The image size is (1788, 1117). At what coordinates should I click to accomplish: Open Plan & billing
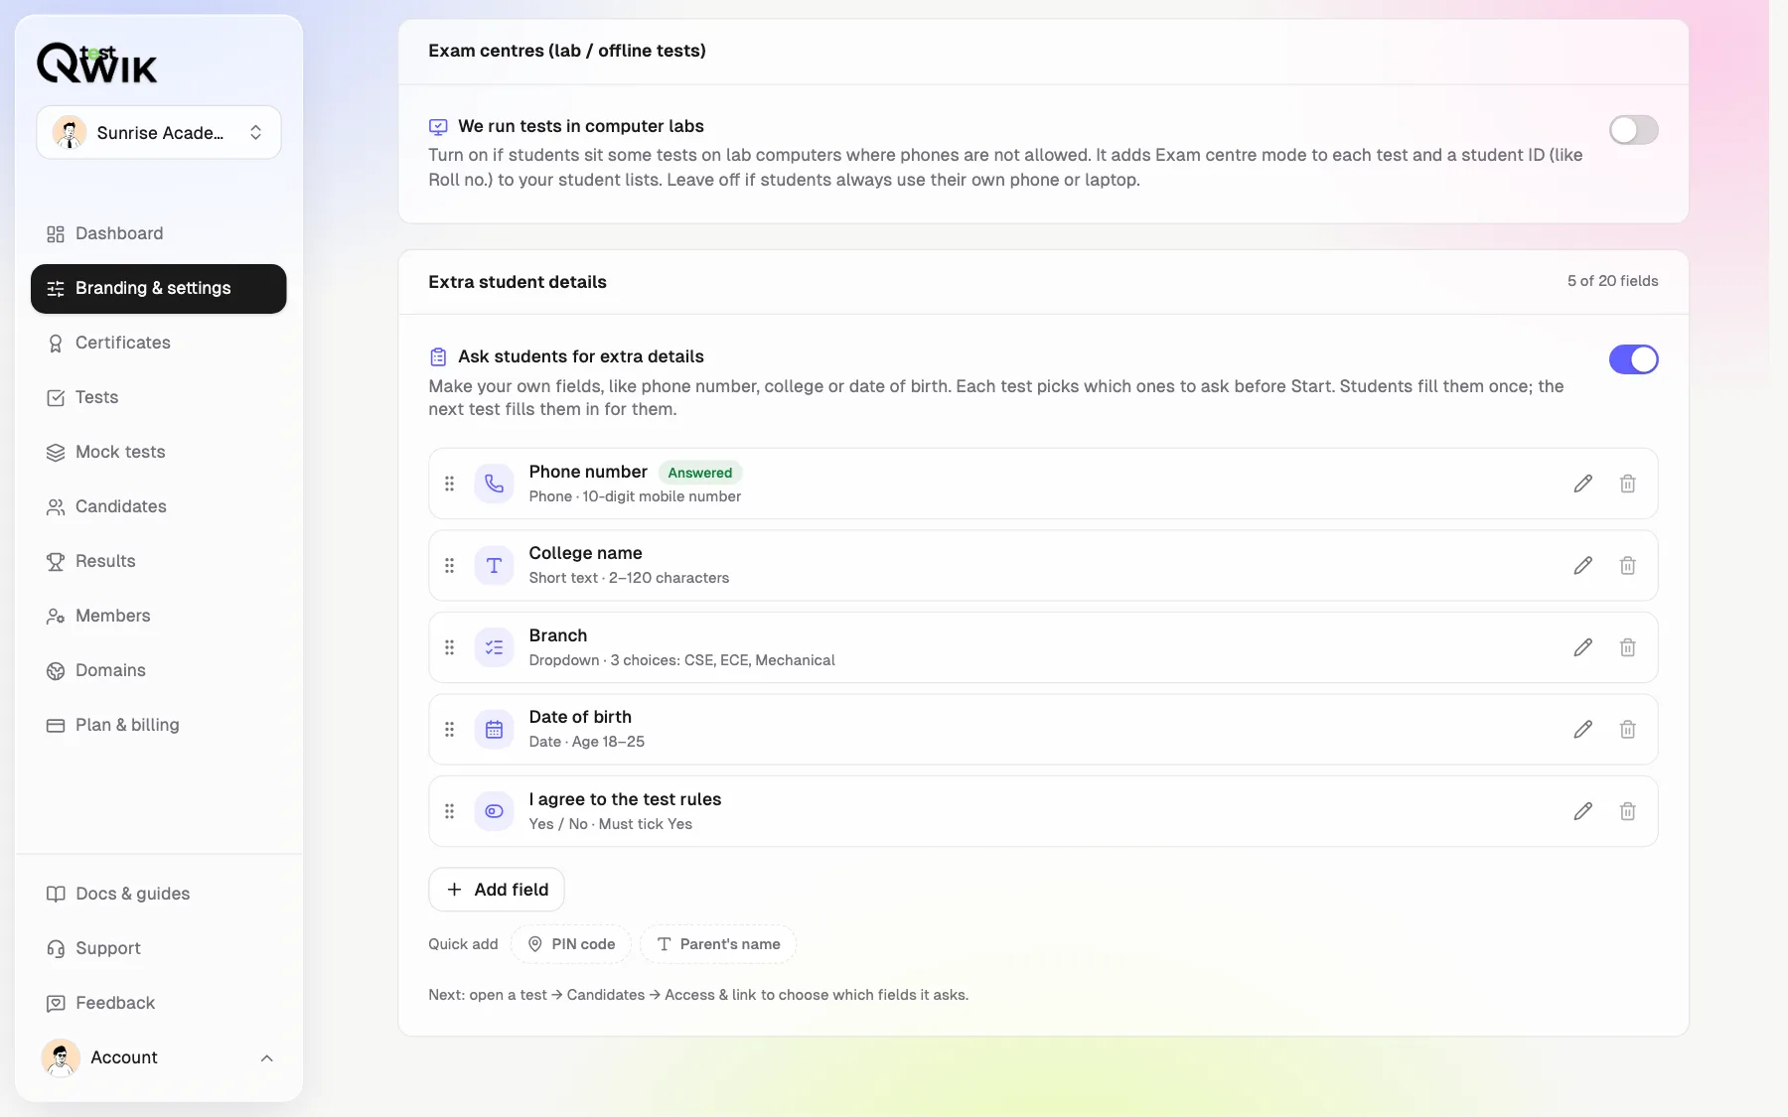point(159,725)
